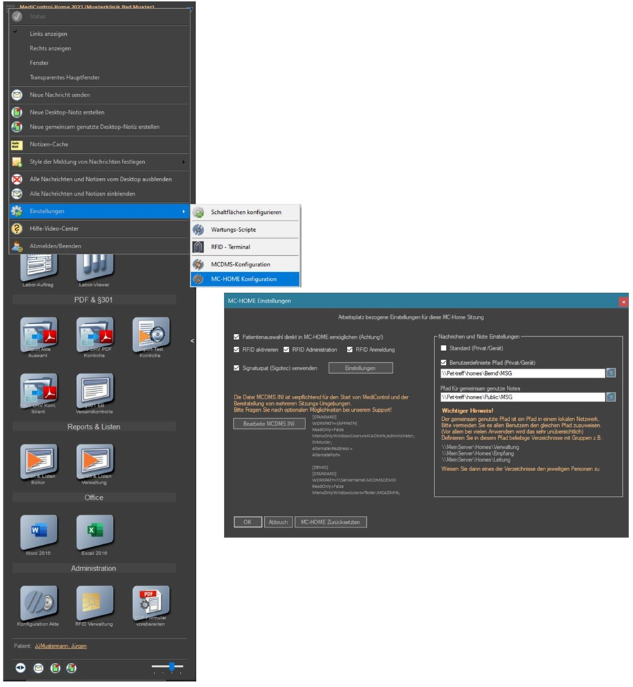Open RFID Verwaltung tile

tap(94, 603)
